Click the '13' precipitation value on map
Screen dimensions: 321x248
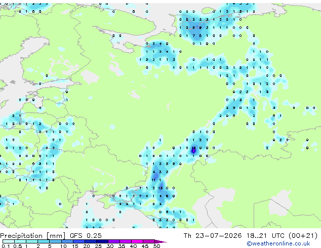click(160, 188)
